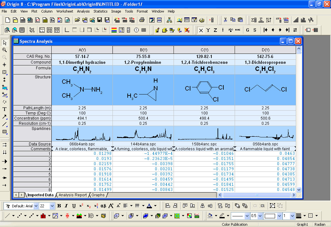Image resolution: width=331 pixels, height=227 pixels.
Task: Open the font name dropdown Default: Arial
Action: point(36,206)
